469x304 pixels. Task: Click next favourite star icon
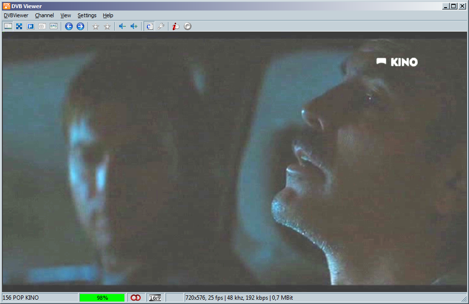(107, 26)
